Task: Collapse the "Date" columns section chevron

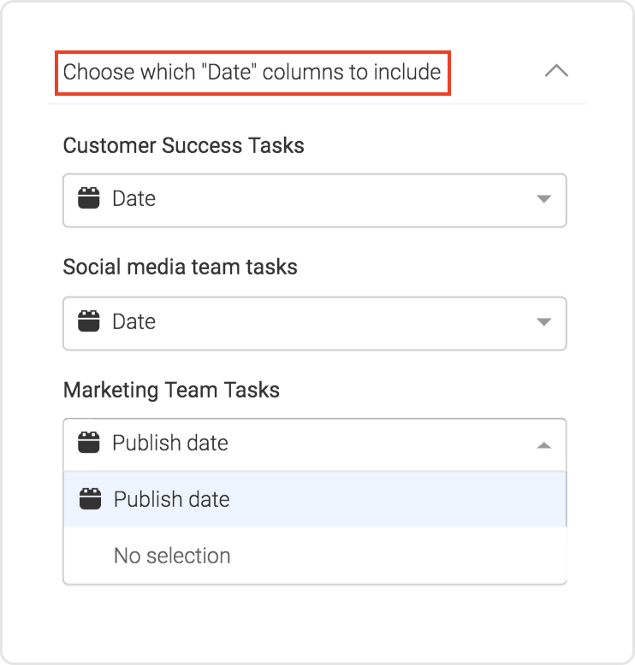Action: coord(556,71)
